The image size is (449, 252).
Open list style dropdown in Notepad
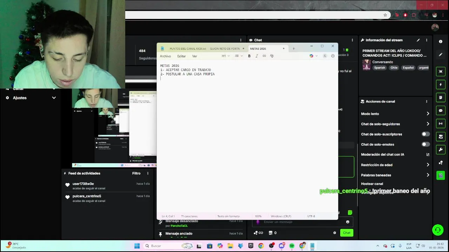point(239,56)
